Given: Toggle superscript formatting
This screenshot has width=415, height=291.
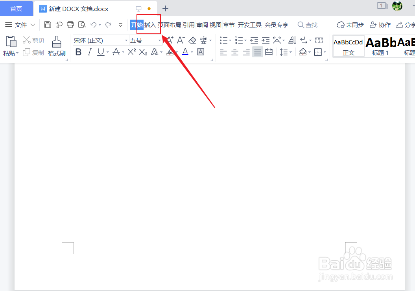Looking at the screenshot, I should (131, 52).
